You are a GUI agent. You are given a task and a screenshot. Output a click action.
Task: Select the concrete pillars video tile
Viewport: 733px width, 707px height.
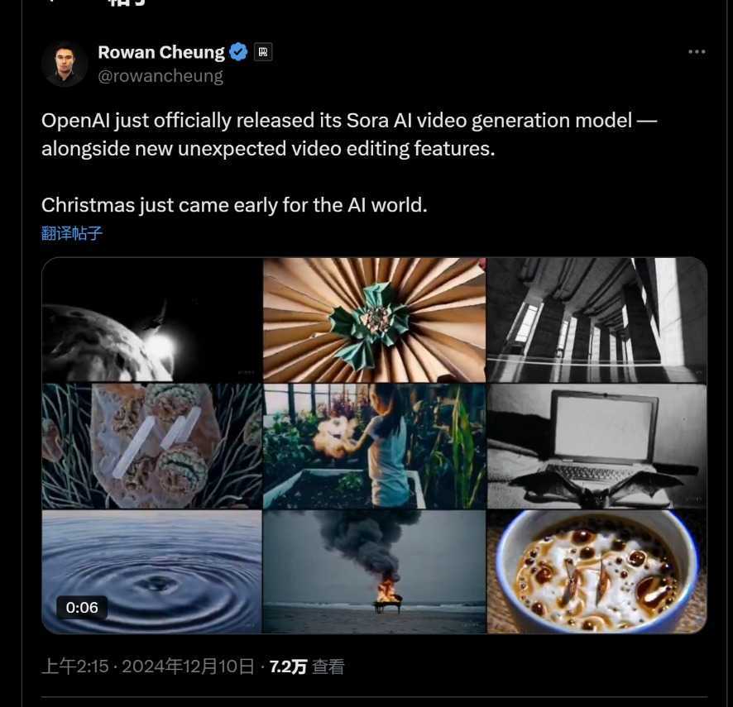tap(596, 320)
